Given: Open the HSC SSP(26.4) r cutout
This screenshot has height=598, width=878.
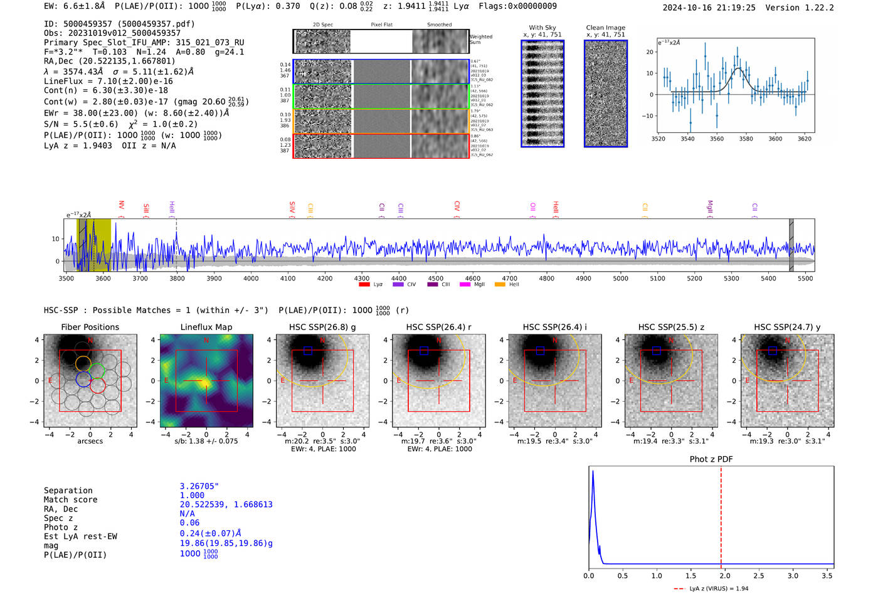Looking at the screenshot, I should tap(439, 381).
